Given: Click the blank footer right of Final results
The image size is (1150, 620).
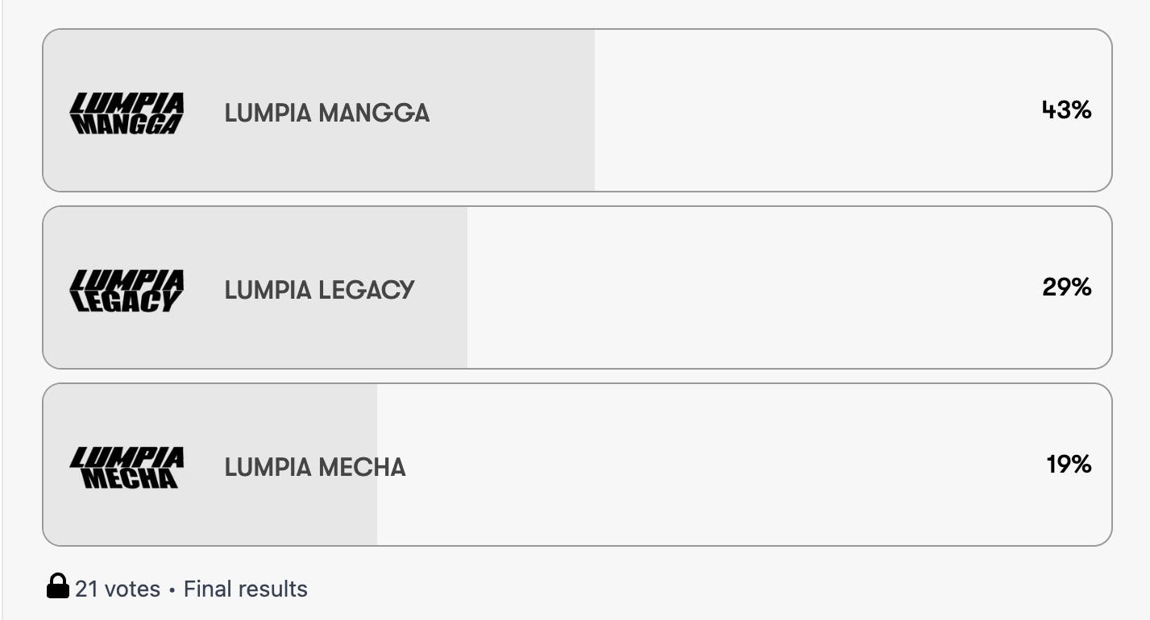Looking at the screenshot, I should tap(645, 589).
